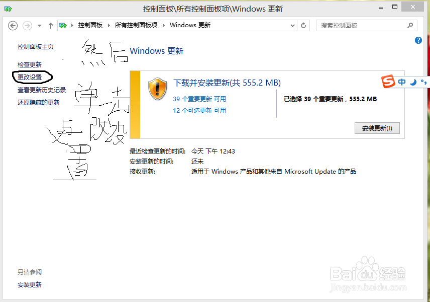
Task: Click 检查更新 in the sidebar
Action: [30, 64]
